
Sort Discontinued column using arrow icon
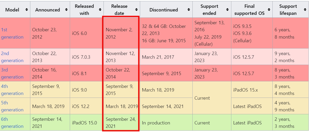[189, 10]
